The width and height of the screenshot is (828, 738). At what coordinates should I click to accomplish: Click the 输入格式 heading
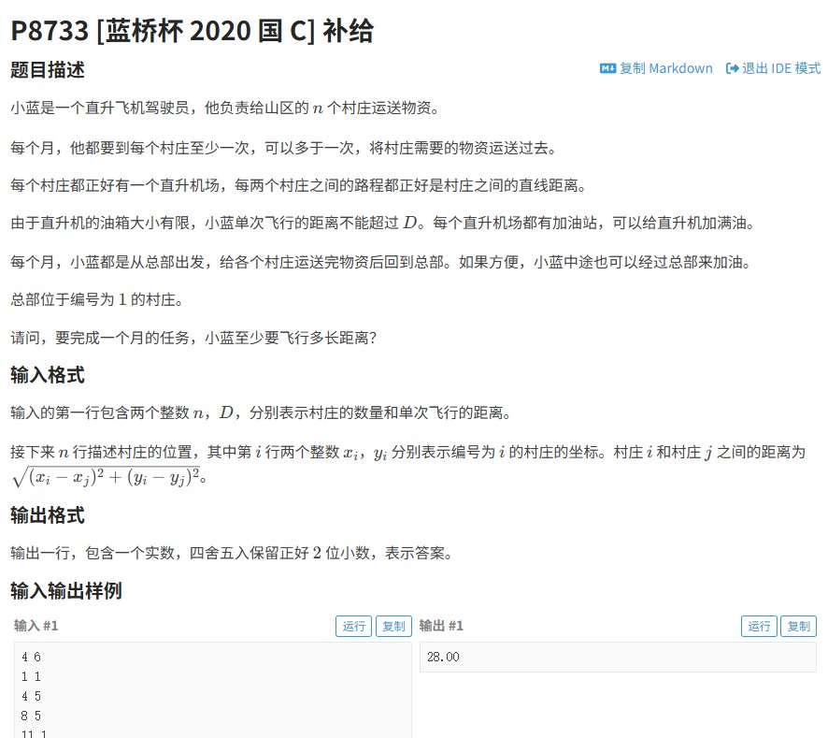point(48,375)
